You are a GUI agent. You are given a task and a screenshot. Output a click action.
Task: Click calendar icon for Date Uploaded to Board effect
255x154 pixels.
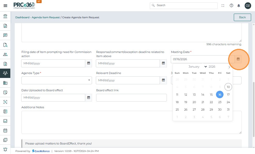pyautogui.click(x=88, y=98)
